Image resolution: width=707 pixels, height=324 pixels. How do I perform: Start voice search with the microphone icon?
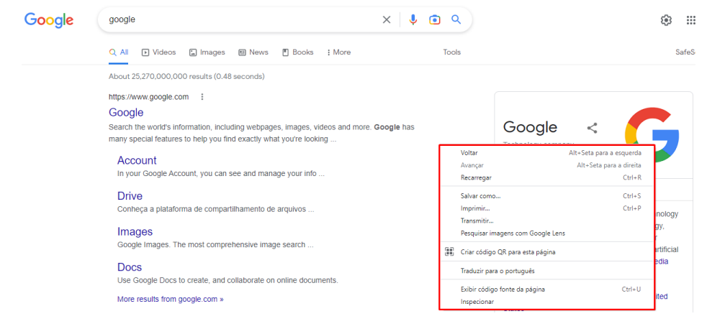point(413,20)
